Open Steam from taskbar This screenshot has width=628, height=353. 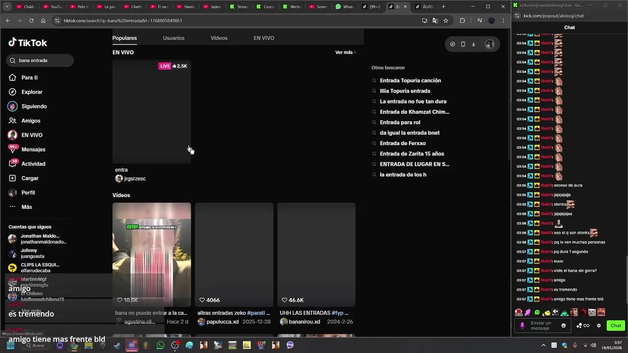pyautogui.click(x=117, y=345)
